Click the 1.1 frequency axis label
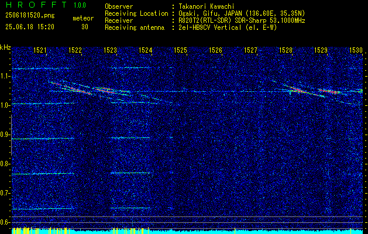368x234 pixels. coord(5,76)
